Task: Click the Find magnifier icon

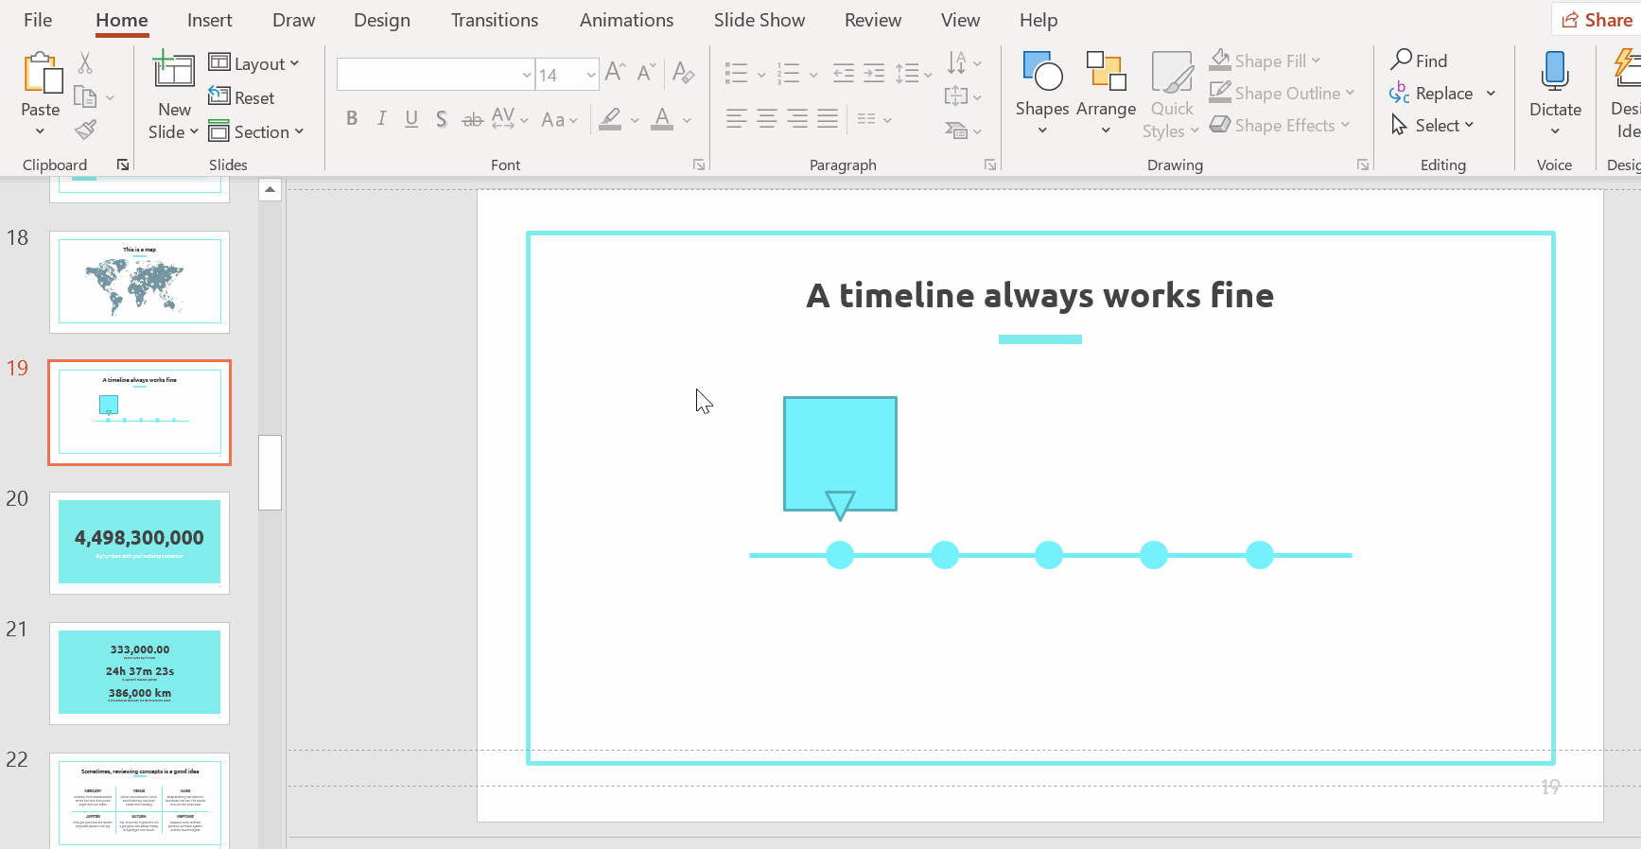Action: point(1402,61)
